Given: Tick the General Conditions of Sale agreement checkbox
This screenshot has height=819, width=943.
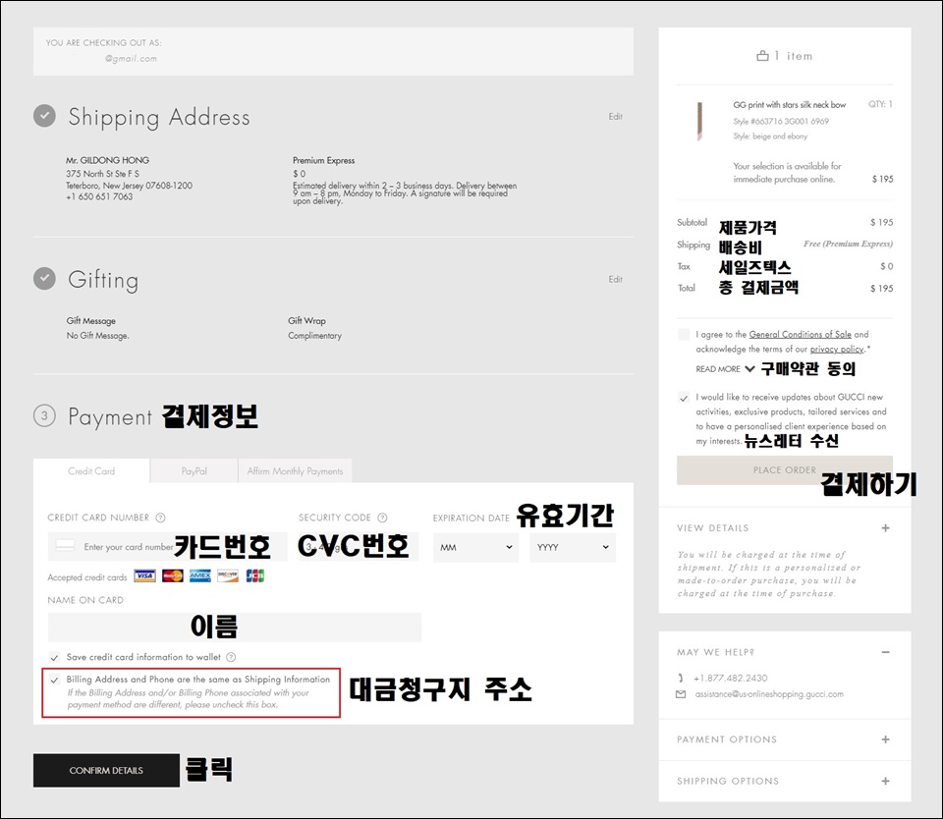Looking at the screenshot, I should click(x=684, y=334).
